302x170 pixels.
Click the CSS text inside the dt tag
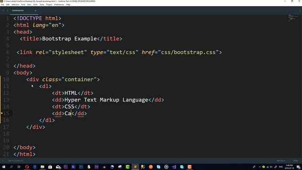[69, 107]
